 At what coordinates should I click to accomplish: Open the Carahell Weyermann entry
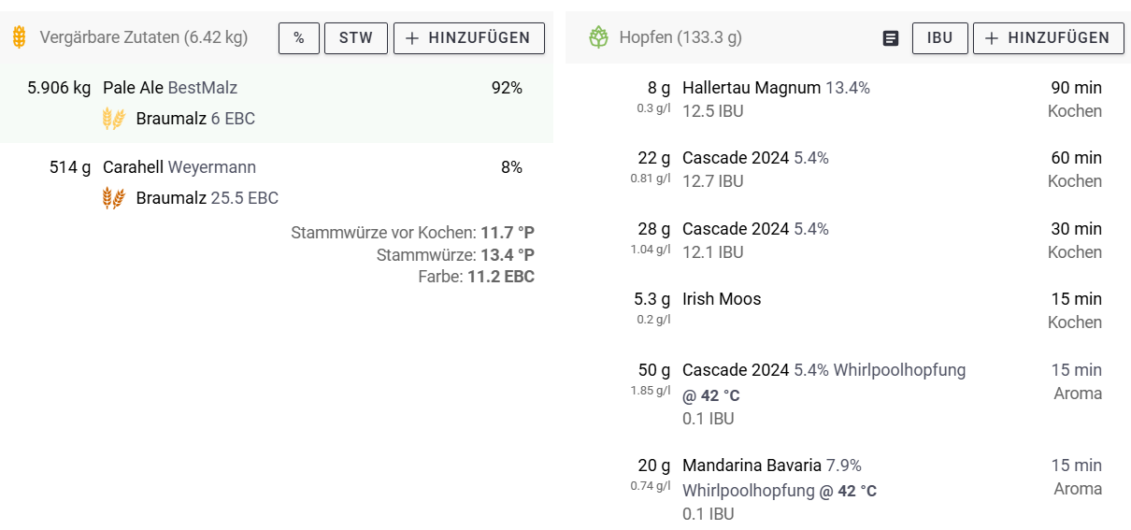(179, 167)
